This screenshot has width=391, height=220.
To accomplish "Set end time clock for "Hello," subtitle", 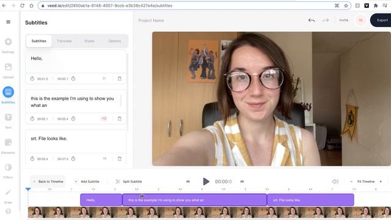I will click(73, 79).
